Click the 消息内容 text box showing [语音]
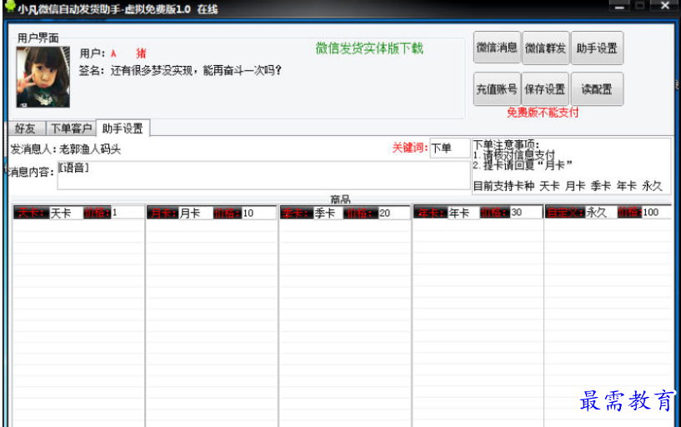Image resolution: width=681 pixels, height=427 pixels. click(x=263, y=175)
